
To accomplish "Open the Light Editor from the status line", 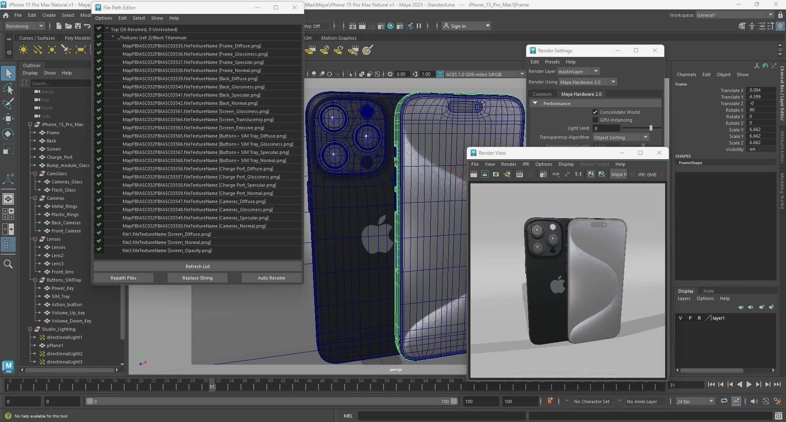I will pos(410,26).
